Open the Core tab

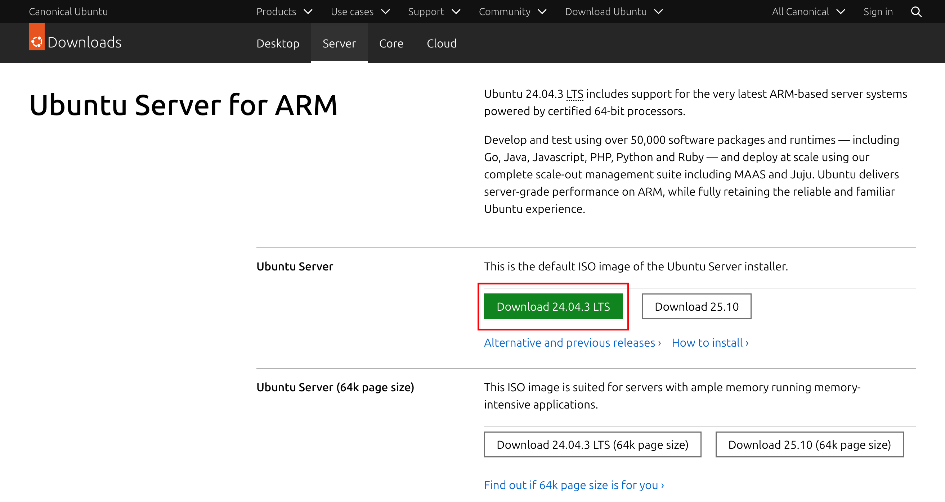[391, 43]
